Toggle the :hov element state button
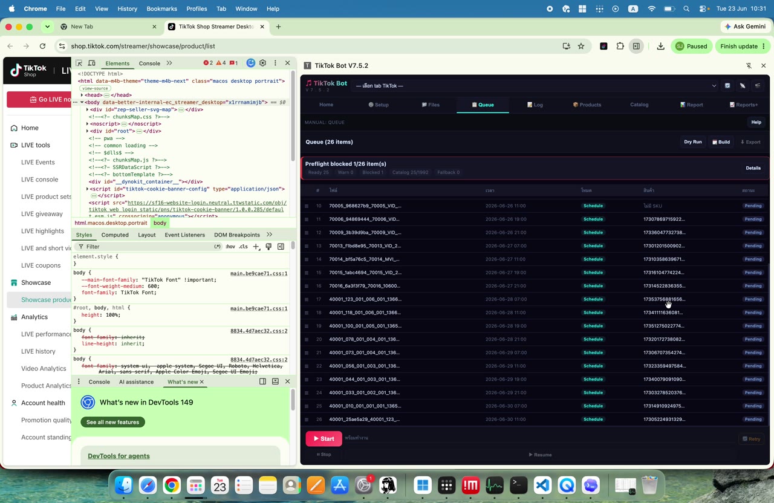The width and height of the screenshot is (774, 503). (x=230, y=247)
